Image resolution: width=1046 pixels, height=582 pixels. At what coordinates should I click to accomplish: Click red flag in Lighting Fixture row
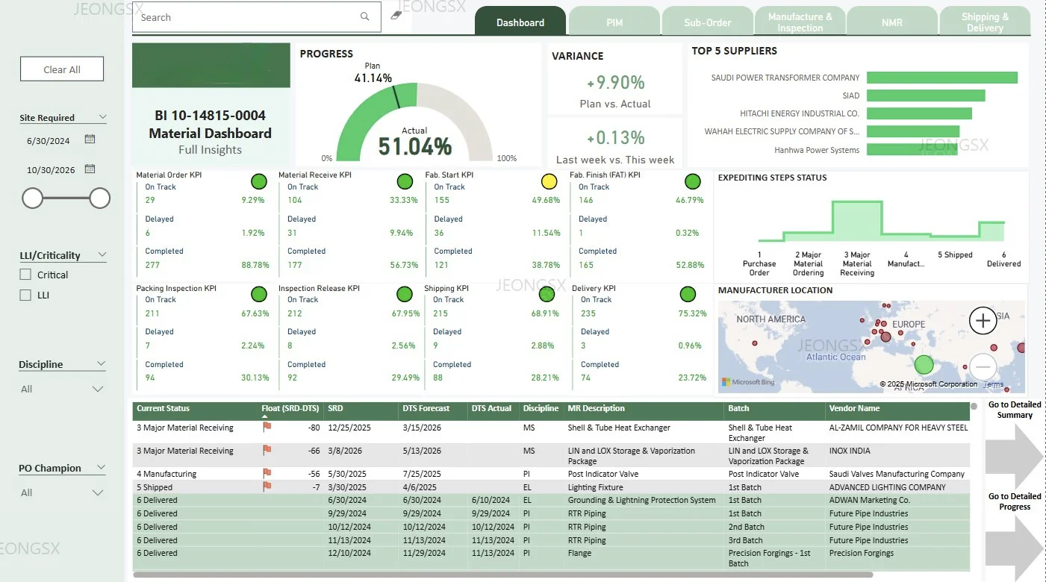click(x=267, y=487)
